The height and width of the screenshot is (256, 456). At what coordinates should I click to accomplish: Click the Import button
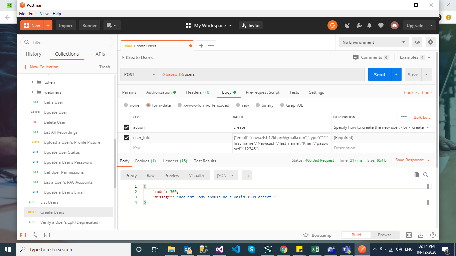(x=66, y=25)
